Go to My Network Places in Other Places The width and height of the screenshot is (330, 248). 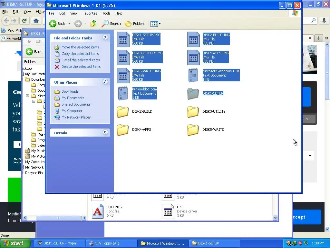[76, 117]
